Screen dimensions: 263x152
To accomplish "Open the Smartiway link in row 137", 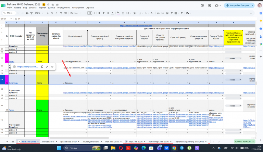I will [13, 83].
